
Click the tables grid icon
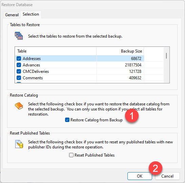click(19, 36)
